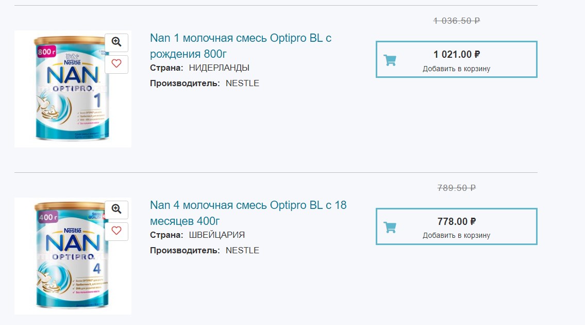Click the NESTLE manufacturer name on NAN 1
The width and height of the screenshot is (585, 325).
pyautogui.click(x=243, y=83)
